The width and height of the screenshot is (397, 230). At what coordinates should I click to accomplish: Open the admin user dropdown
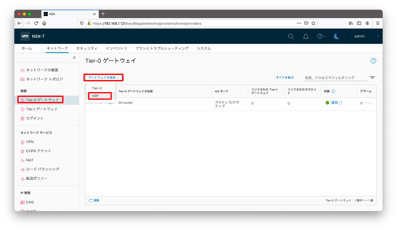click(x=367, y=36)
